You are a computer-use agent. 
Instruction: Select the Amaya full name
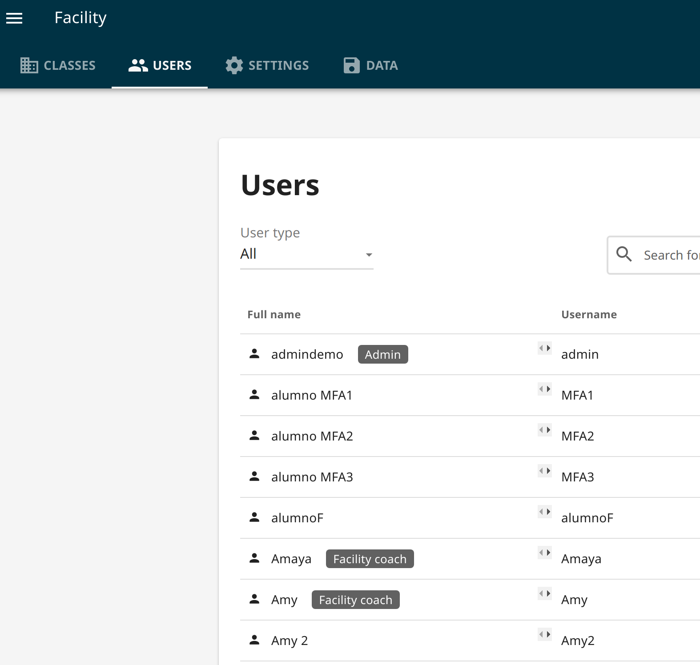pyautogui.click(x=291, y=559)
